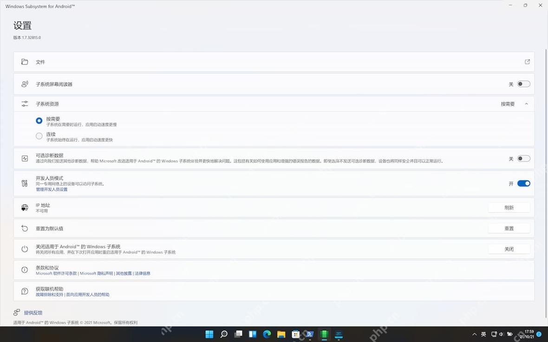Click the 重置 button
The height and width of the screenshot is (342, 548).
click(509, 228)
